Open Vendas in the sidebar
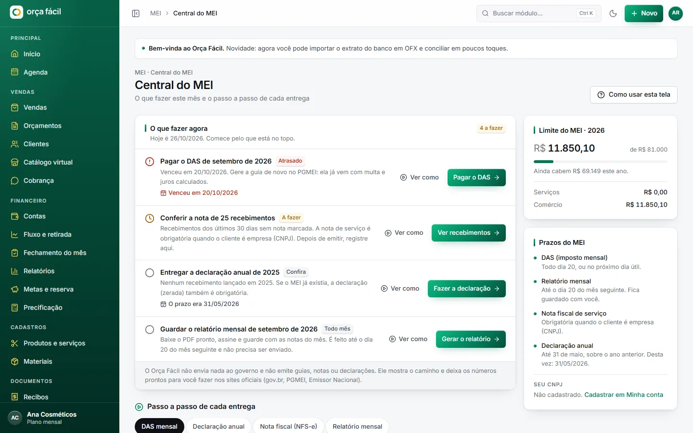 coord(60,107)
